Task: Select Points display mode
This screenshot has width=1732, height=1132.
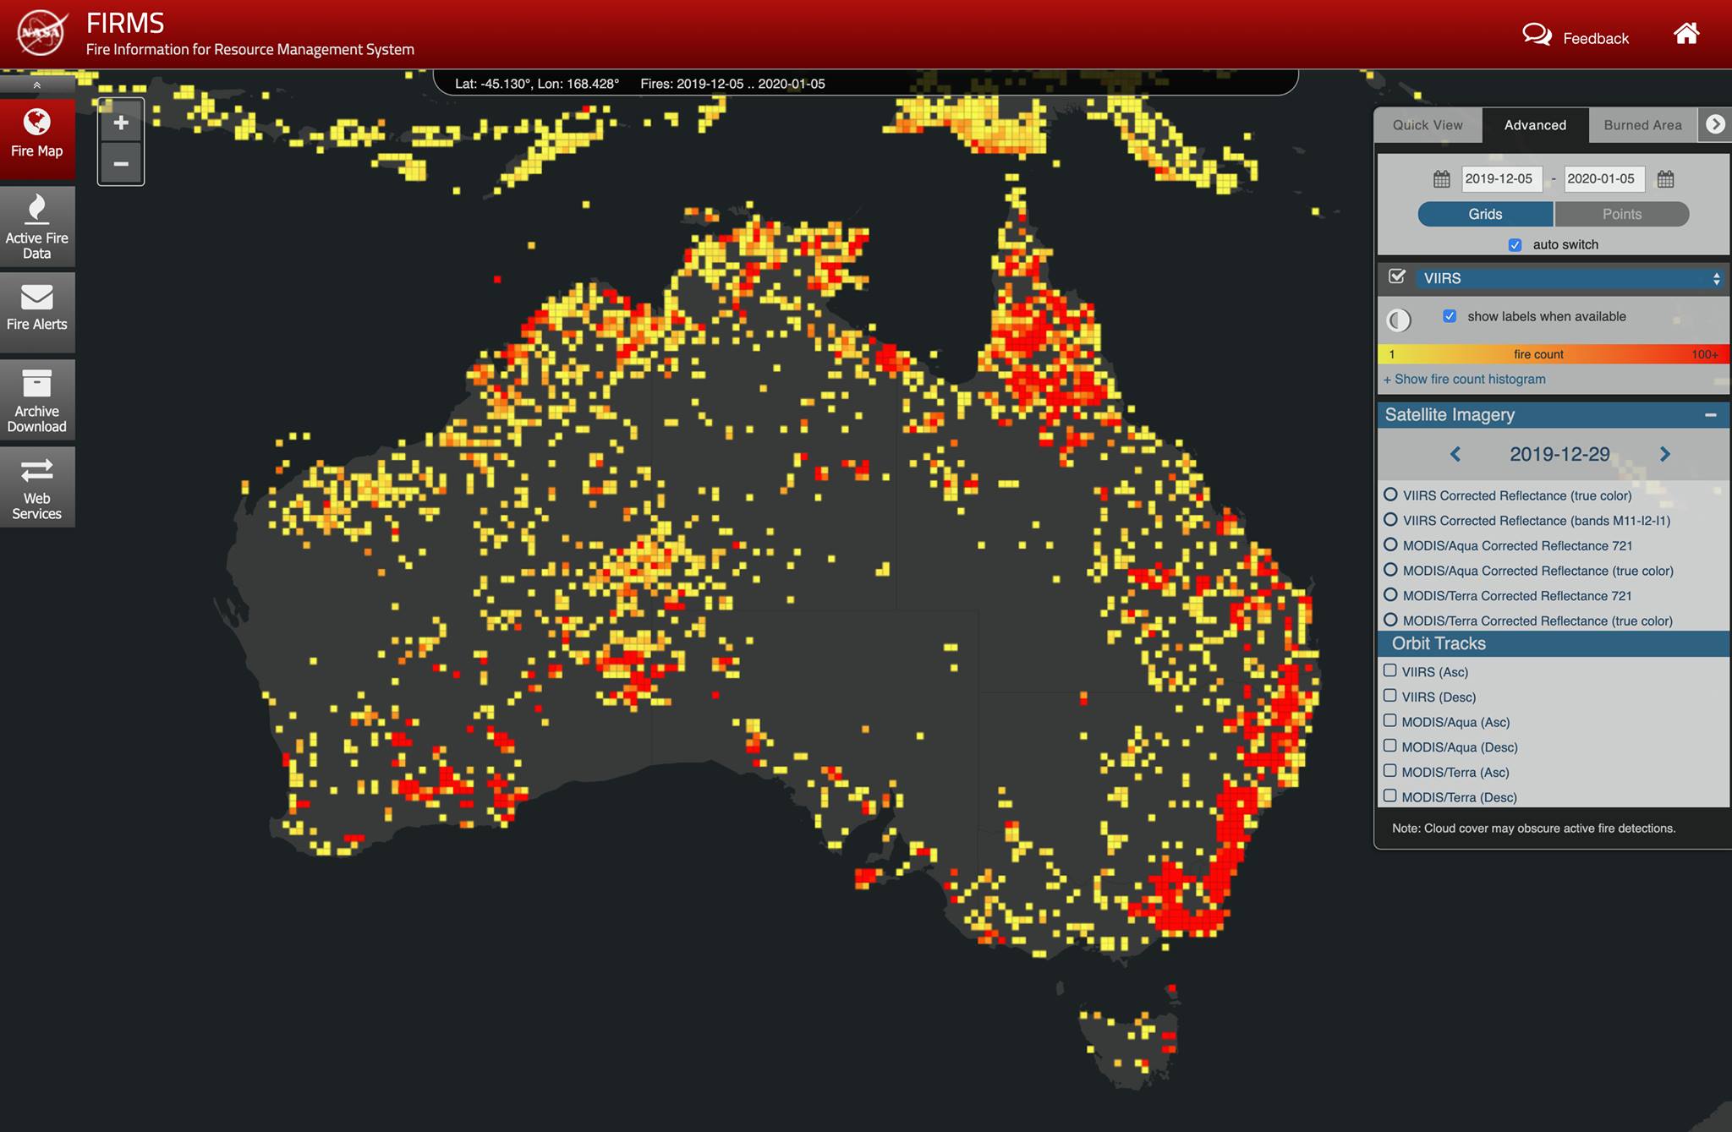Action: pos(1621,214)
